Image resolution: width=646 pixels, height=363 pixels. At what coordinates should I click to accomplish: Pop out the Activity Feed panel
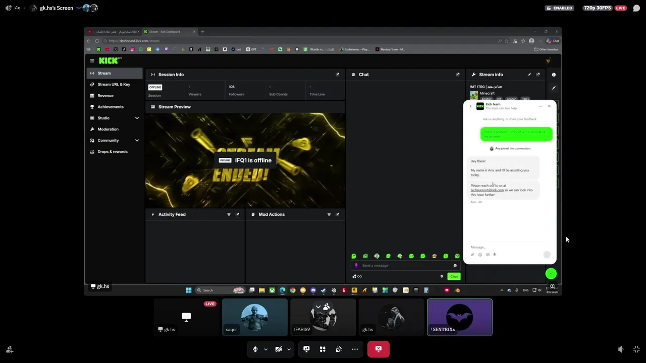[x=237, y=214]
